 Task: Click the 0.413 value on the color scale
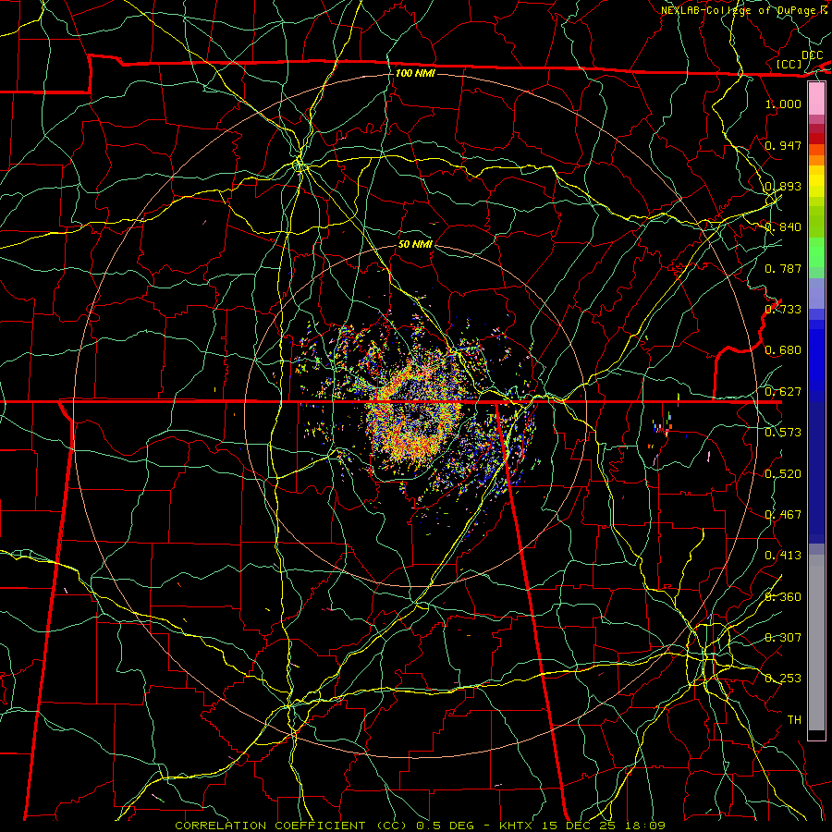pos(783,556)
